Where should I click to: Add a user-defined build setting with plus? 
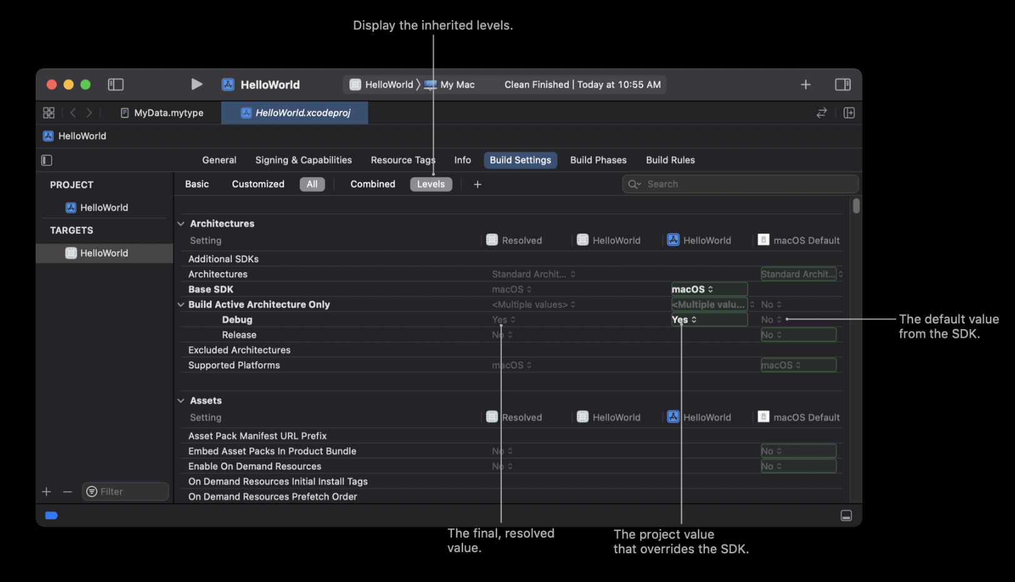click(x=477, y=184)
